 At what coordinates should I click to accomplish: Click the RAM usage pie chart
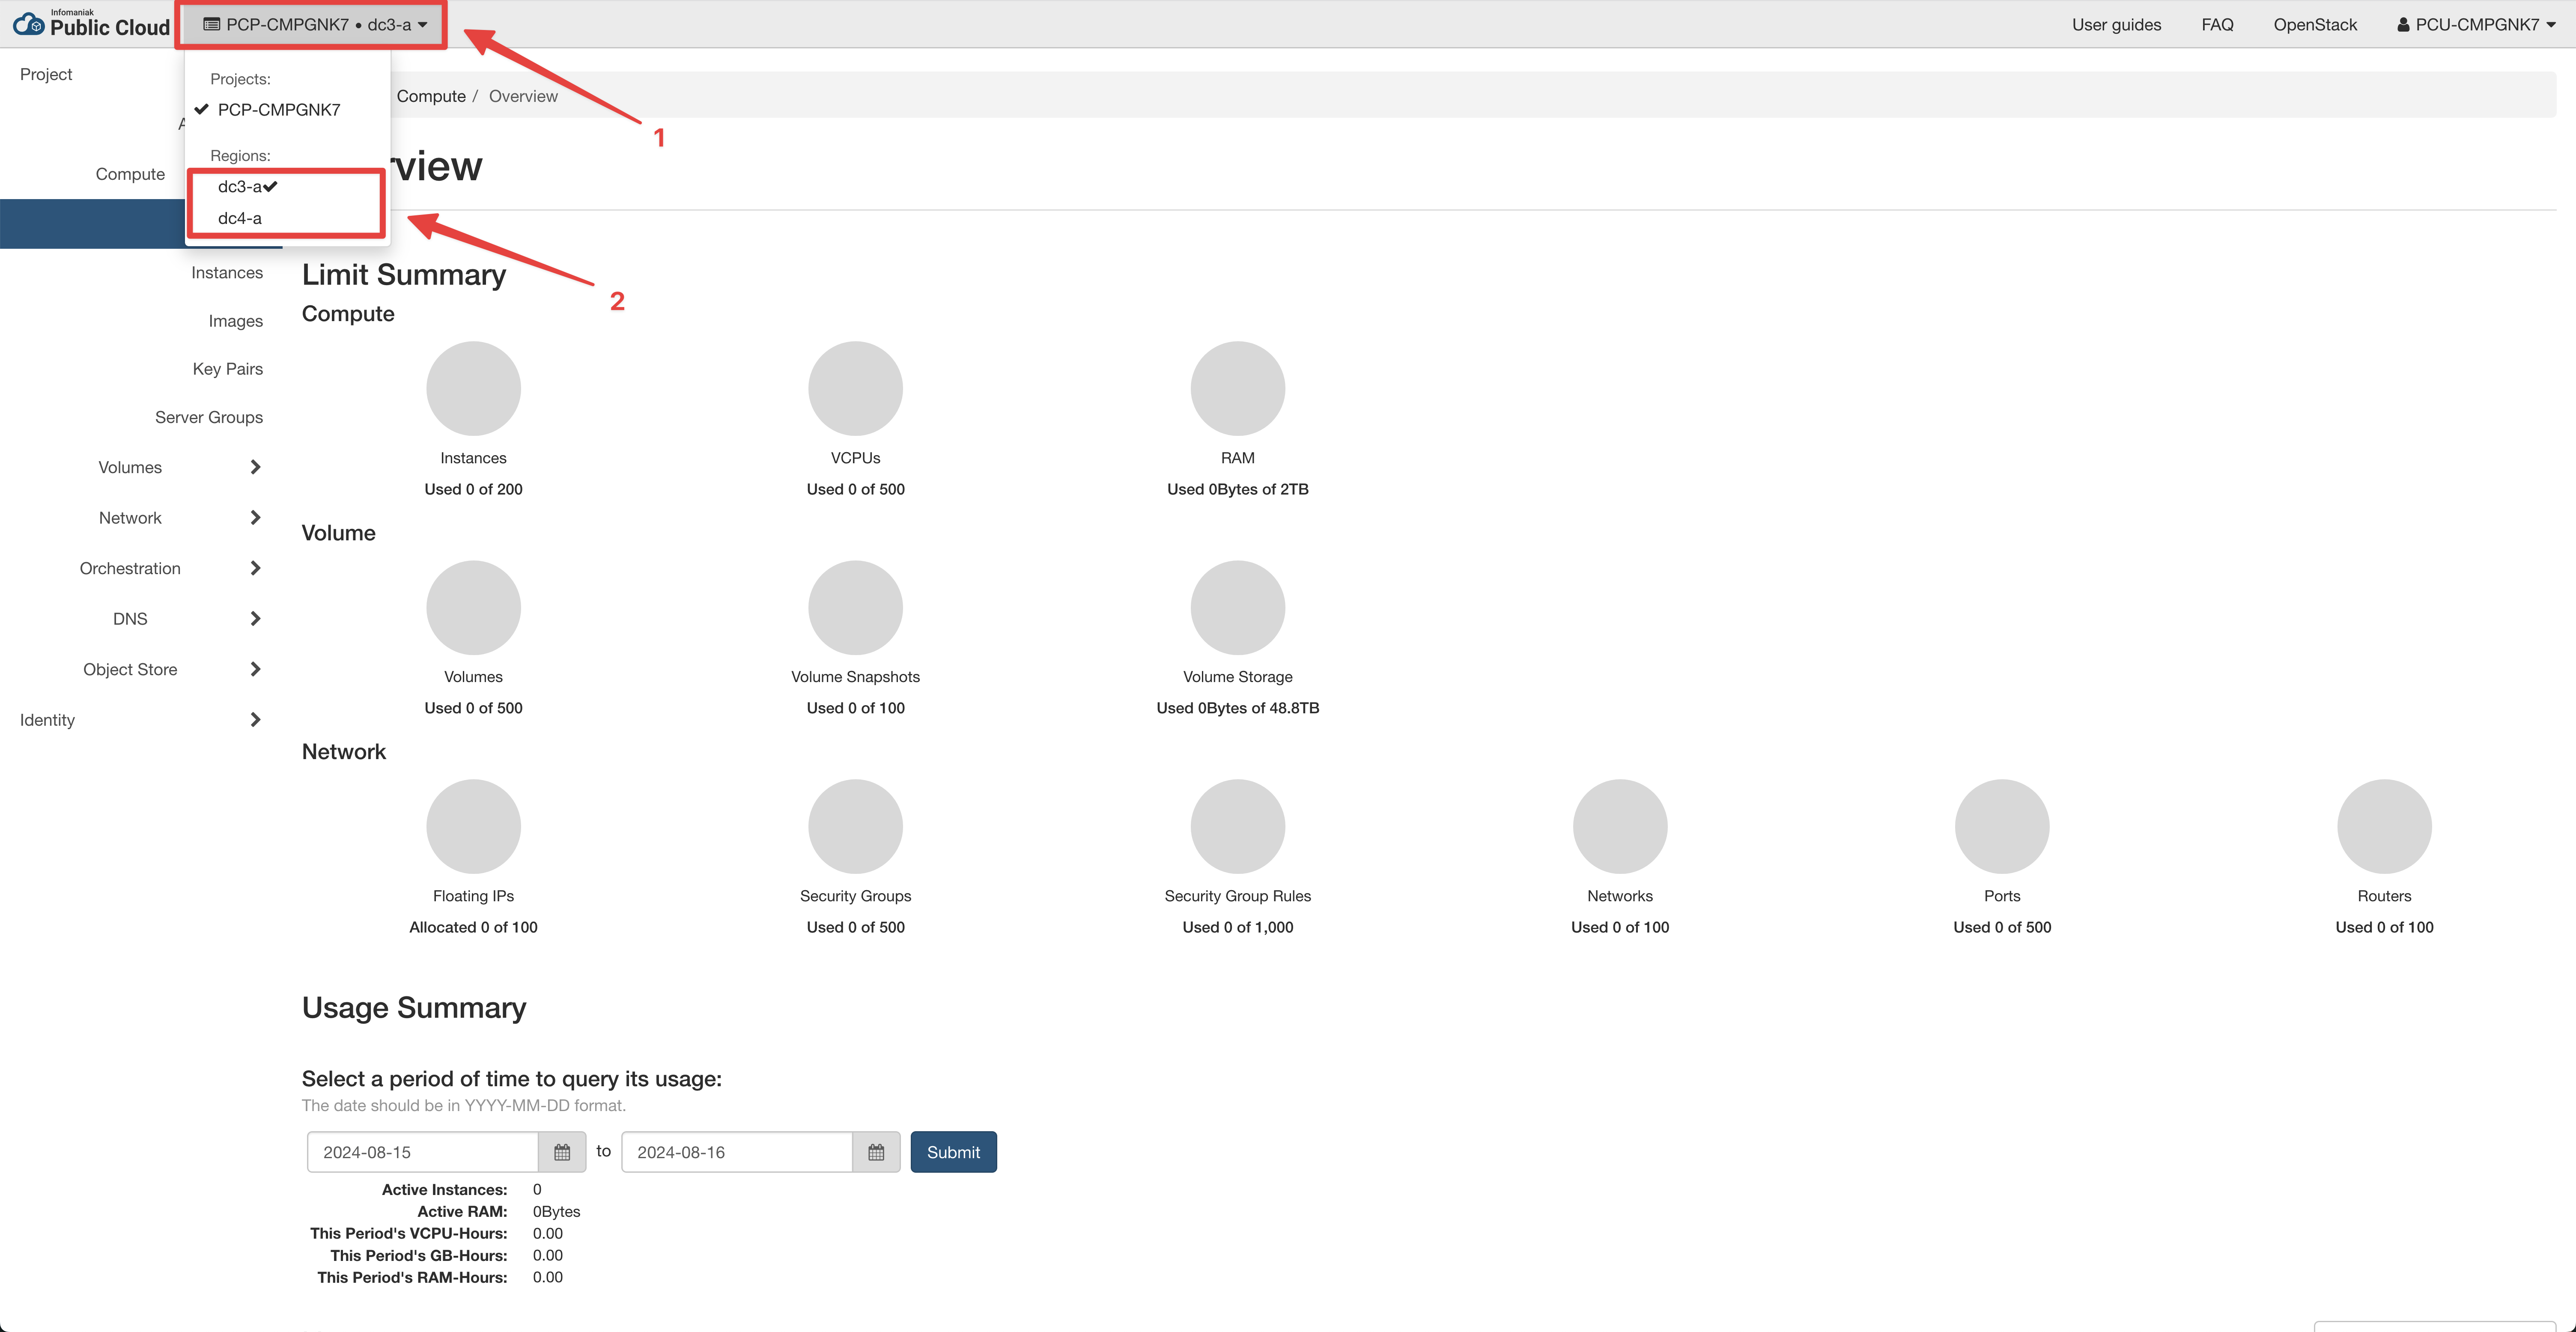(x=1237, y=388)
